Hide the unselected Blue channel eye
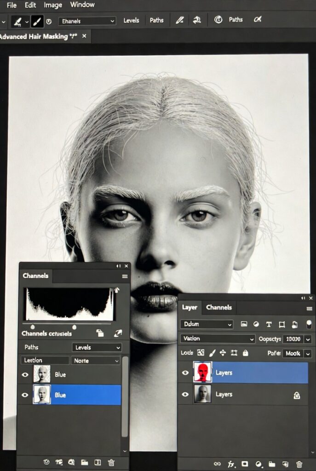The image size is (316, 471). click(25, 374)
